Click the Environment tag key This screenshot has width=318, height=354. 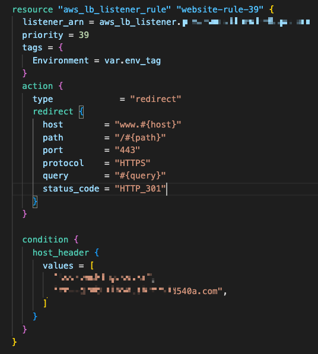tap(61, 60)
